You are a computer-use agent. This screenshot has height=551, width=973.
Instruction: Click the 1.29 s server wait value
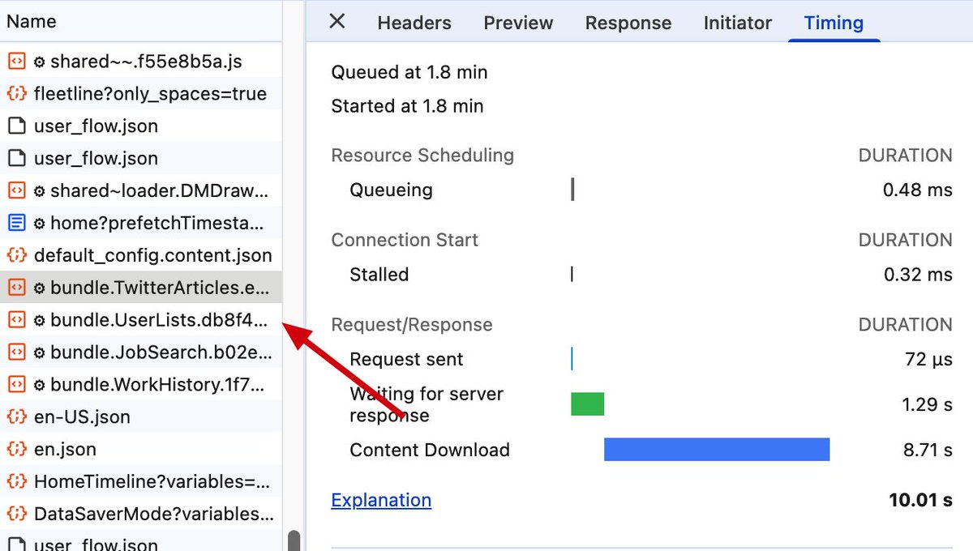[x=928, y=404]
